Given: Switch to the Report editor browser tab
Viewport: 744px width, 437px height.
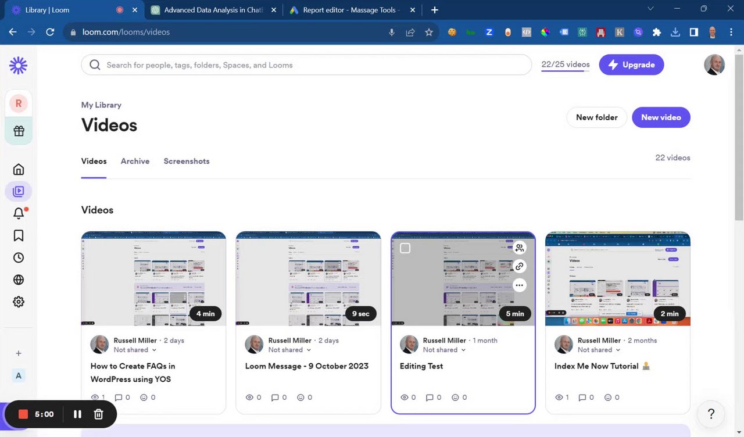Looking at the screenshot, I should (x=350, y=10).
